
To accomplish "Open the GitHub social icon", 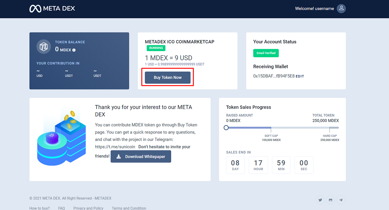I will coord(331,200).
